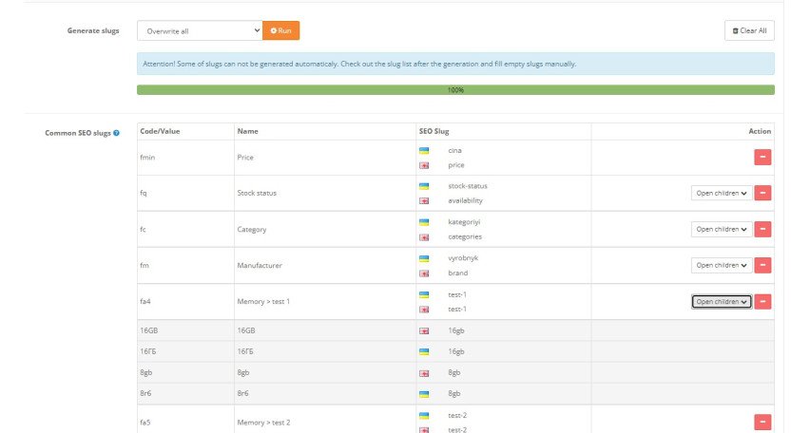Click the English flag beside slug price
Viewport: 810px width, 433px height.
tap(424, 165)
